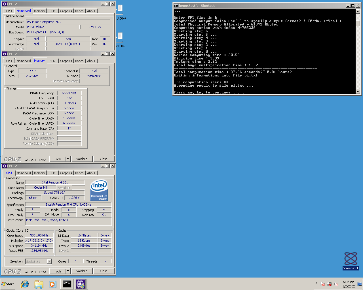Open the Start menu

click(8, 284)
